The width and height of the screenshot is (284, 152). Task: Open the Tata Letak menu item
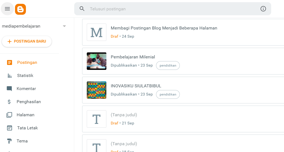pyautogui.click(x=27, y=128)
